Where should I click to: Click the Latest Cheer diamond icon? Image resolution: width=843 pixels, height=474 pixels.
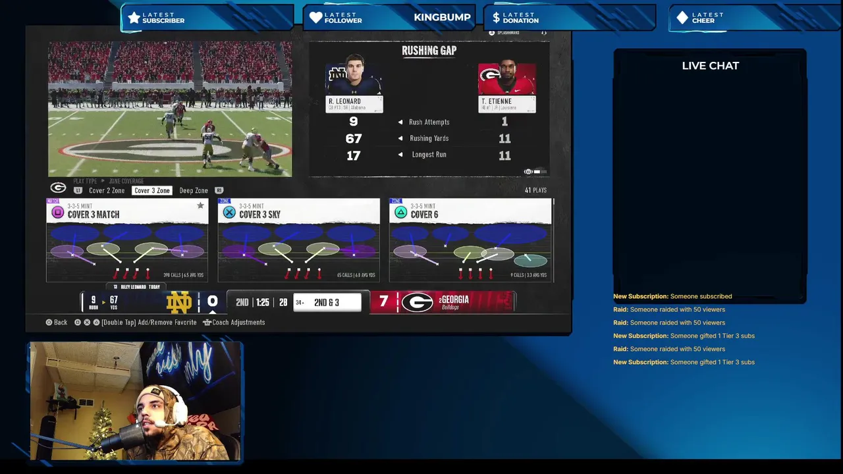coord(682,18)
